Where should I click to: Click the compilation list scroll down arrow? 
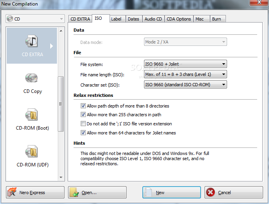(x=61, y=177)
